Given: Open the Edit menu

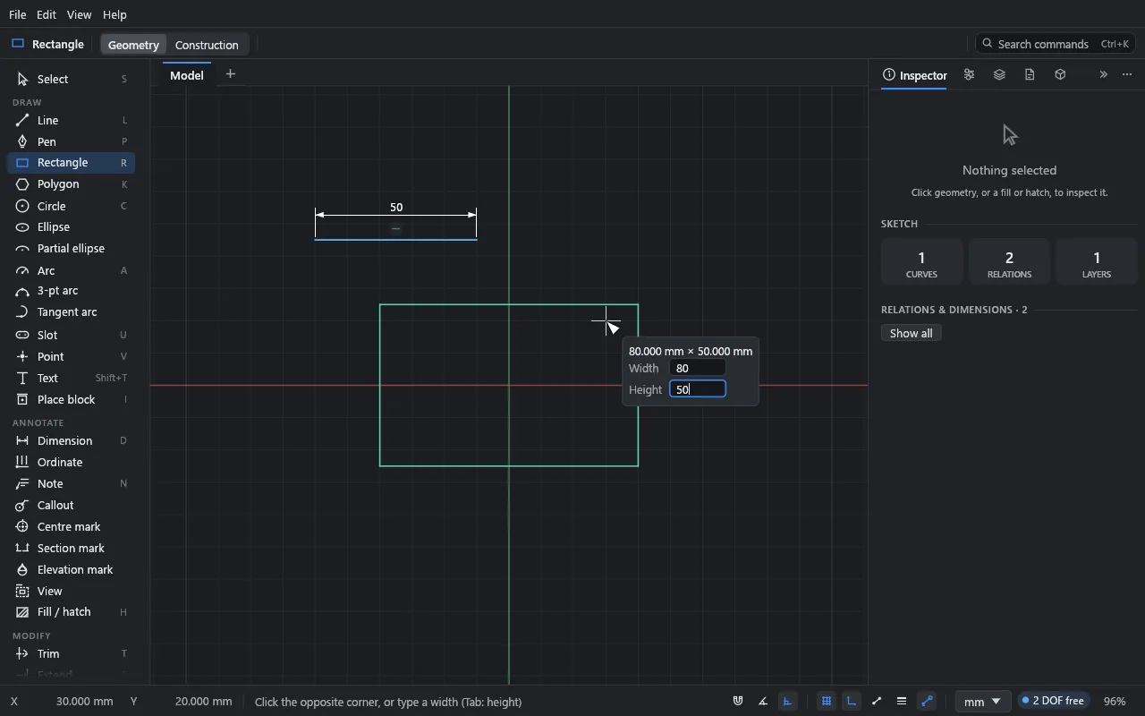Looking at the screenshot, I should [46, 14].
